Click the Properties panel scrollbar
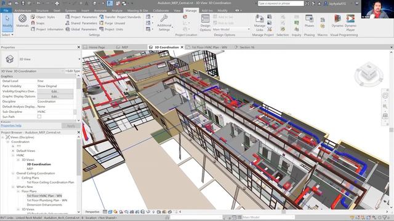The width and height of the screenshot is (394, 221). point(79,84)
